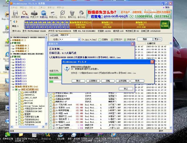Open the 分区(P) menu

tap(32, 7)
